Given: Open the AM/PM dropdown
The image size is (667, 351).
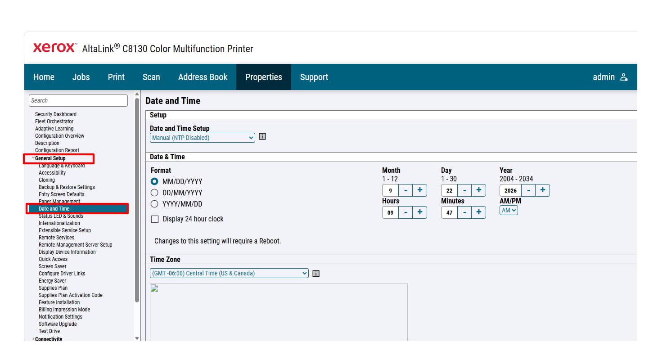Looking at the screenshot, I should [x=509, y=210].
